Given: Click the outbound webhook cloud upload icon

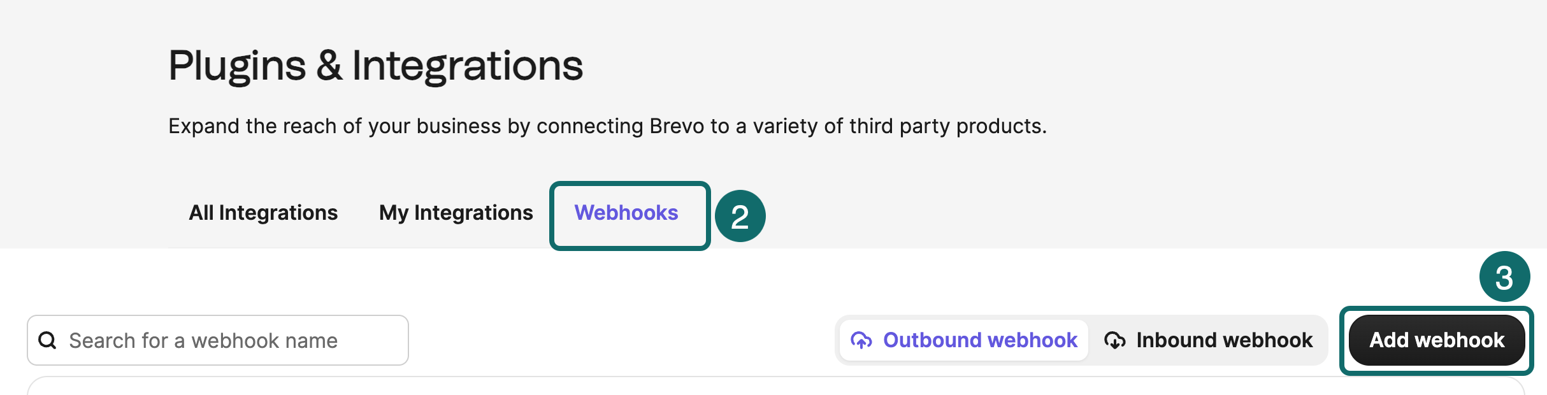Looking at the screenshot, I should tap(863, 340).
